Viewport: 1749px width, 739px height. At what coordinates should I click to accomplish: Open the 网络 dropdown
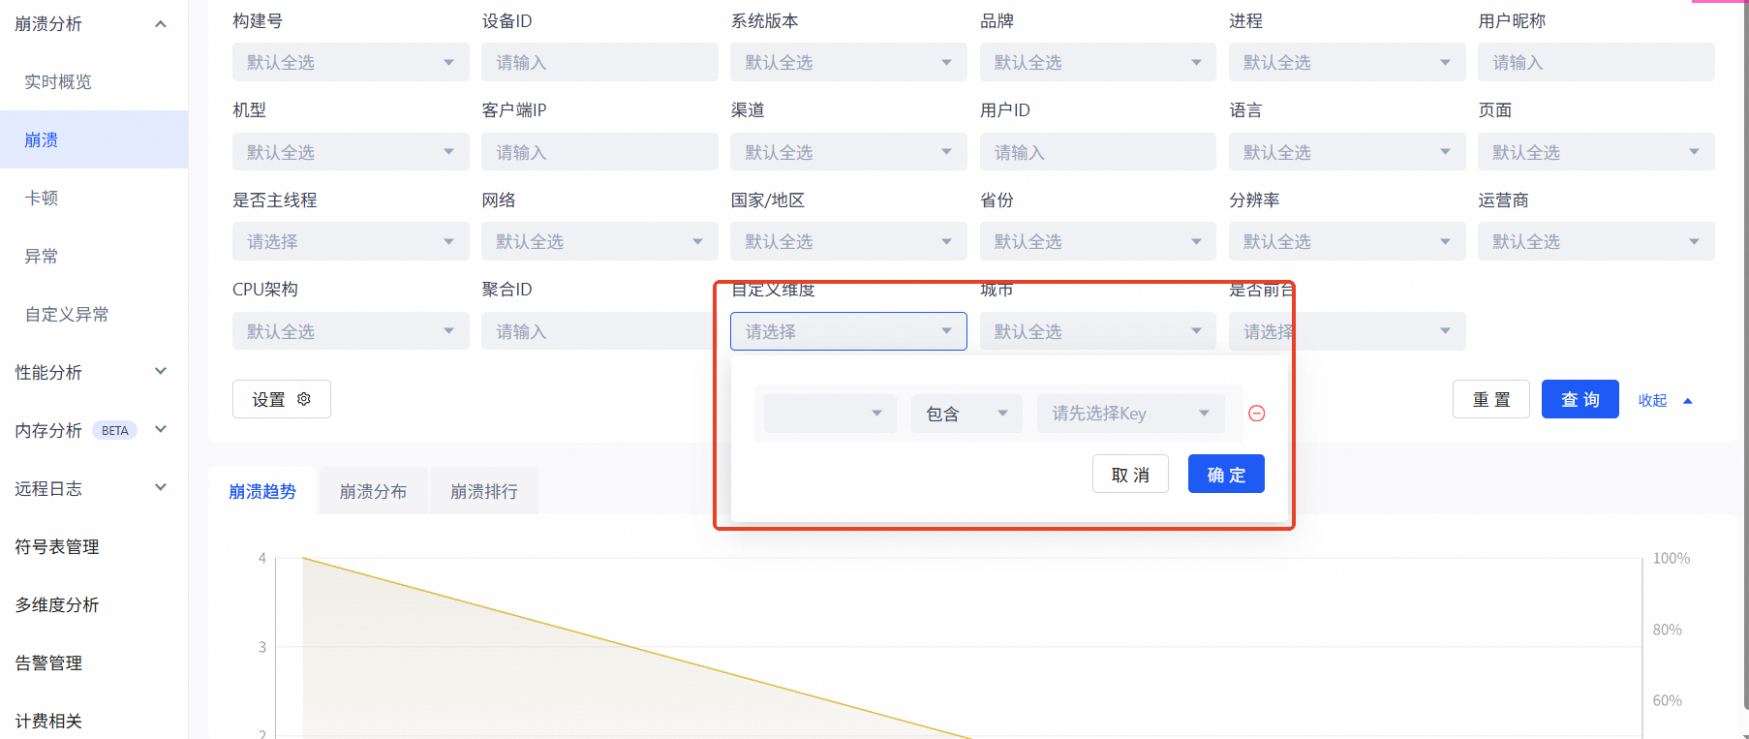(x=599, y=241)
